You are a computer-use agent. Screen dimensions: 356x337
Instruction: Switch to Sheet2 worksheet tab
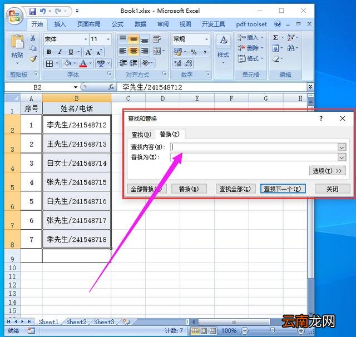coord(77,322)
